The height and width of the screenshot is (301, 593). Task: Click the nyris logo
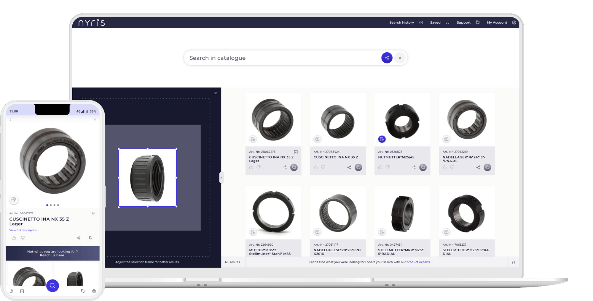point(92,22)
